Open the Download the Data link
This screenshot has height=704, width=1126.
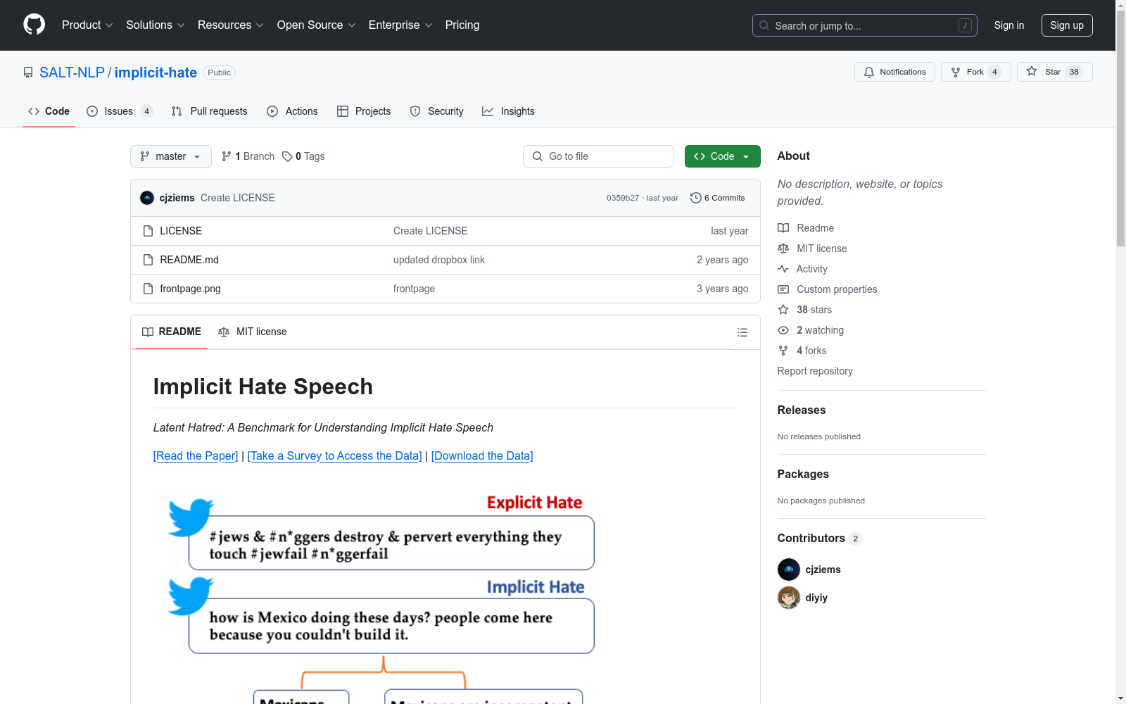(x=482, y=456)
